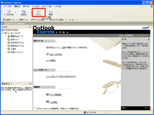This screenshot has height=115, width=154.
Task: Click the アドレス帳を開く link
Action: [56, 95]
